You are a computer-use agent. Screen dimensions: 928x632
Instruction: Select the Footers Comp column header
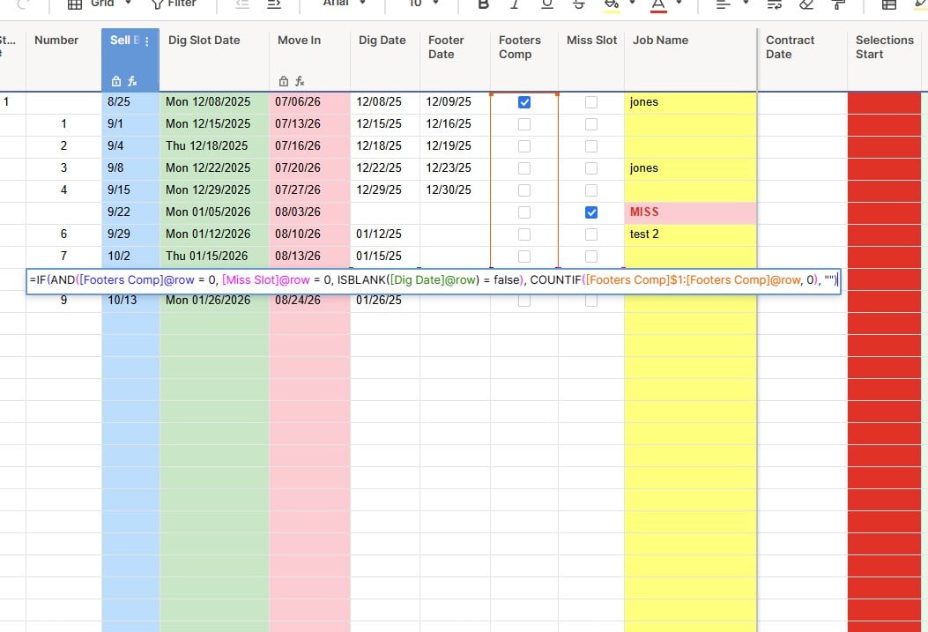click(x=524, y=59)
